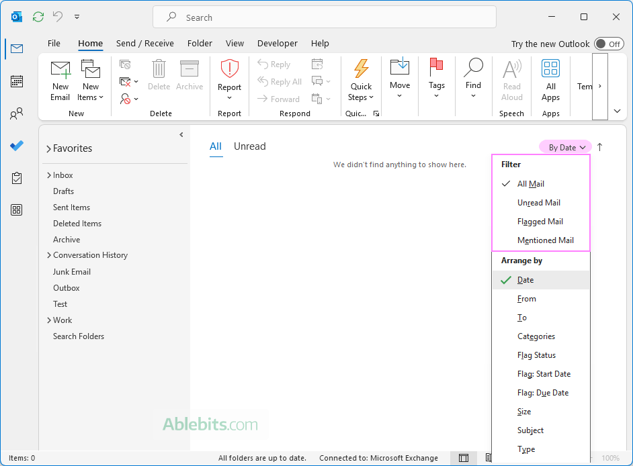Open the Calendar icon in left sidebar
633x466 pixels.
(17, 81)
